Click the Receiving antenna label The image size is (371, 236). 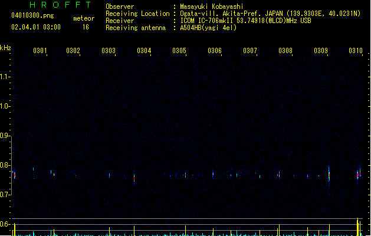(136, 28)
